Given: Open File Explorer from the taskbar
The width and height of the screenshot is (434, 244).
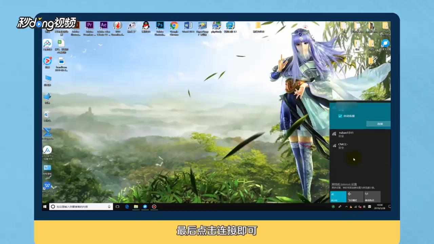Looking at the screenshot, I should pyautogui.click(x=136, y=206).
